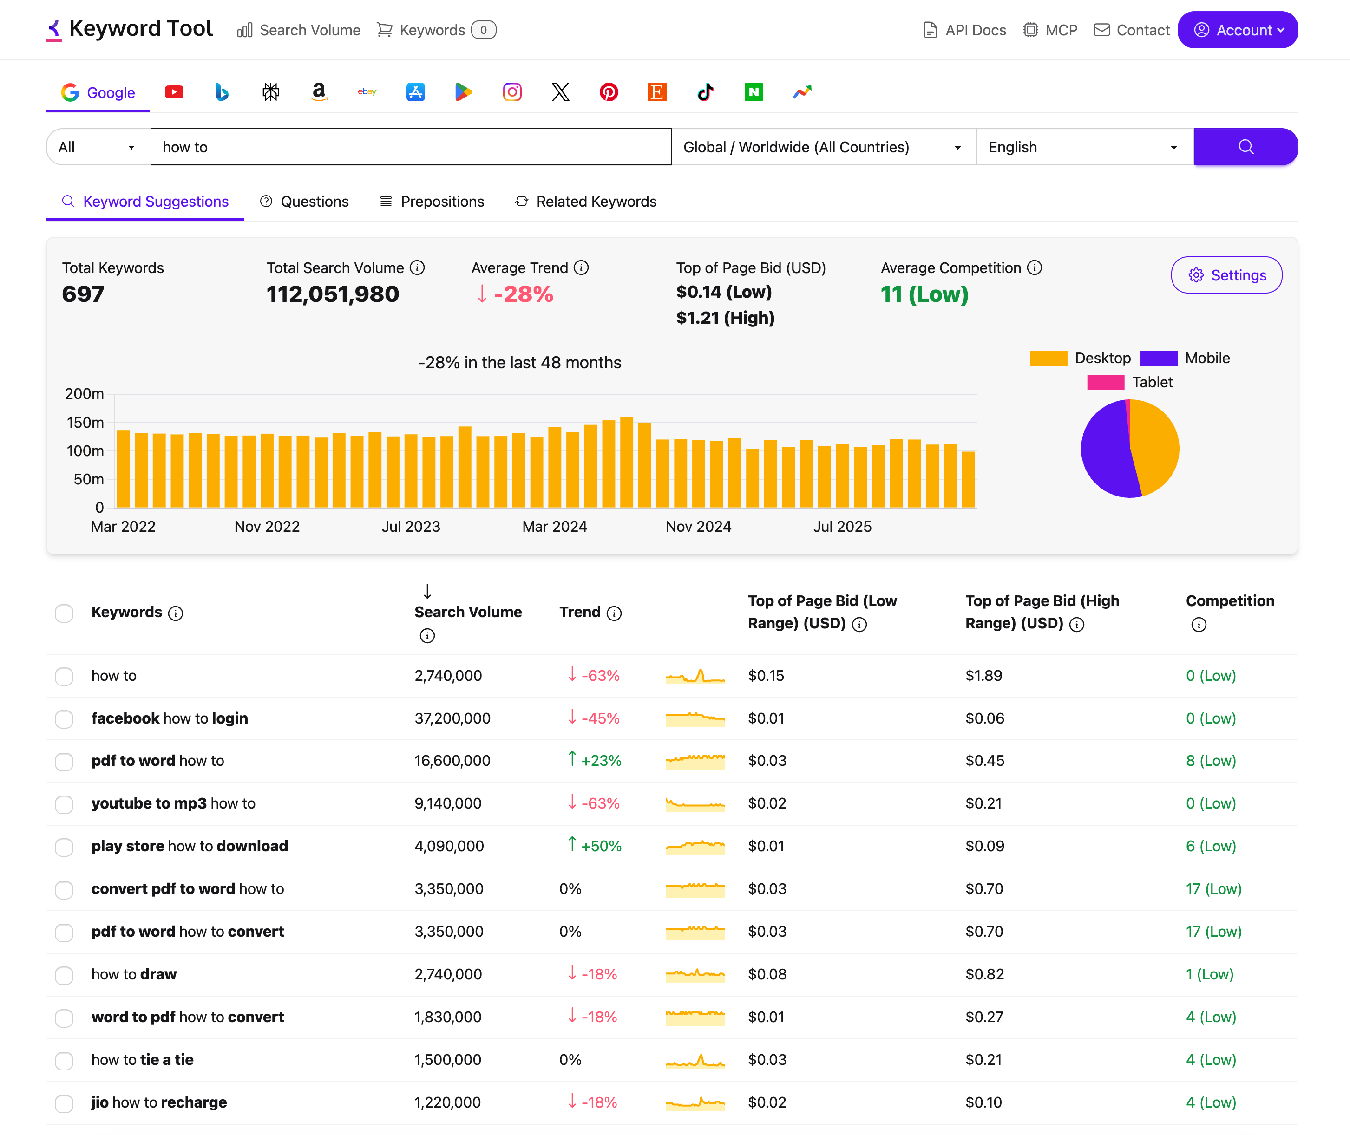The width and height of the screenshot is (1350, 1135).
Task: Click the device share pie chart
Action: (x=1130, y=449)
